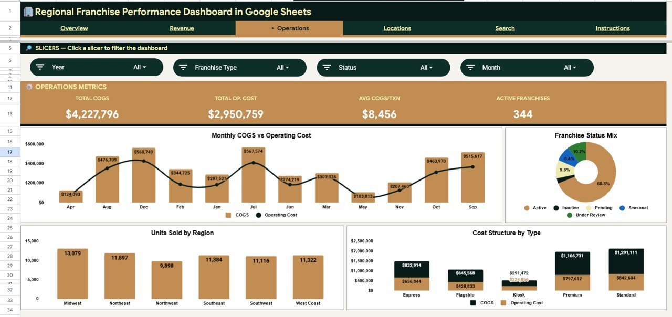This screenshot has width=672, height=317.
Task: Click the May COGS bar $103,813
Action: 363,197
